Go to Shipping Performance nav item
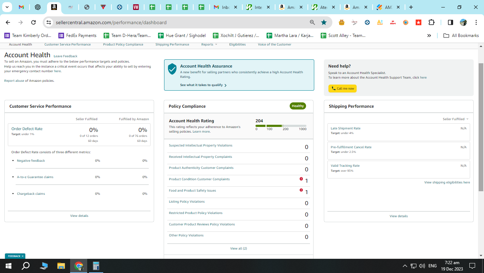 click(x=172, y=44)
